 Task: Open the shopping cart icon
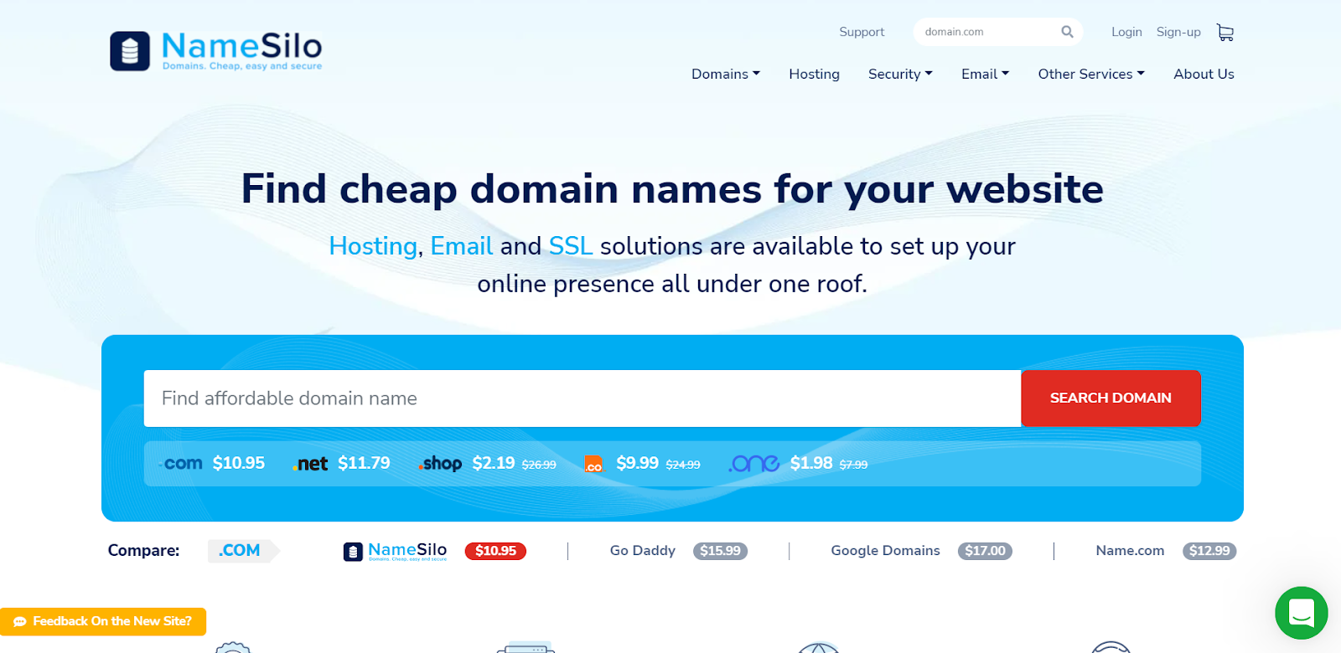click(x=1225, y=32)
